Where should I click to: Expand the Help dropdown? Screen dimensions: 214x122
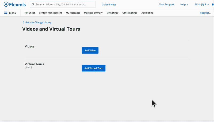(184, 5)
